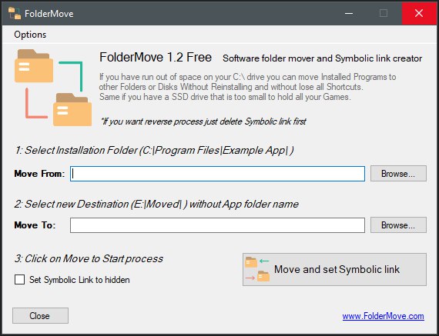Screen dimensions: 439x336
Task: Click the large FolderMove logo image
Action: pyautogui.click(x=53, y=88)
